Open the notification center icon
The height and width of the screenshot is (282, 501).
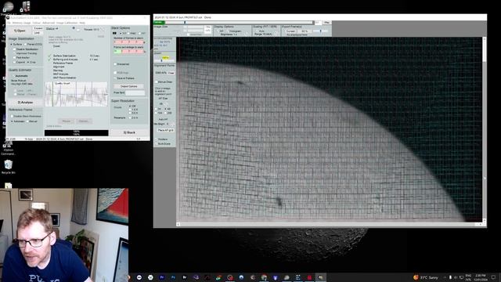[493, 277]
